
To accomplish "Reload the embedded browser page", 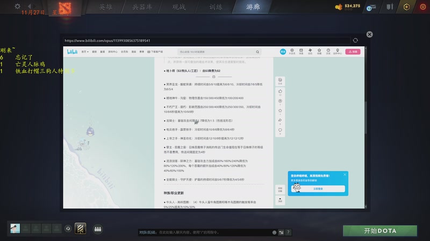I will coord(355,40).
